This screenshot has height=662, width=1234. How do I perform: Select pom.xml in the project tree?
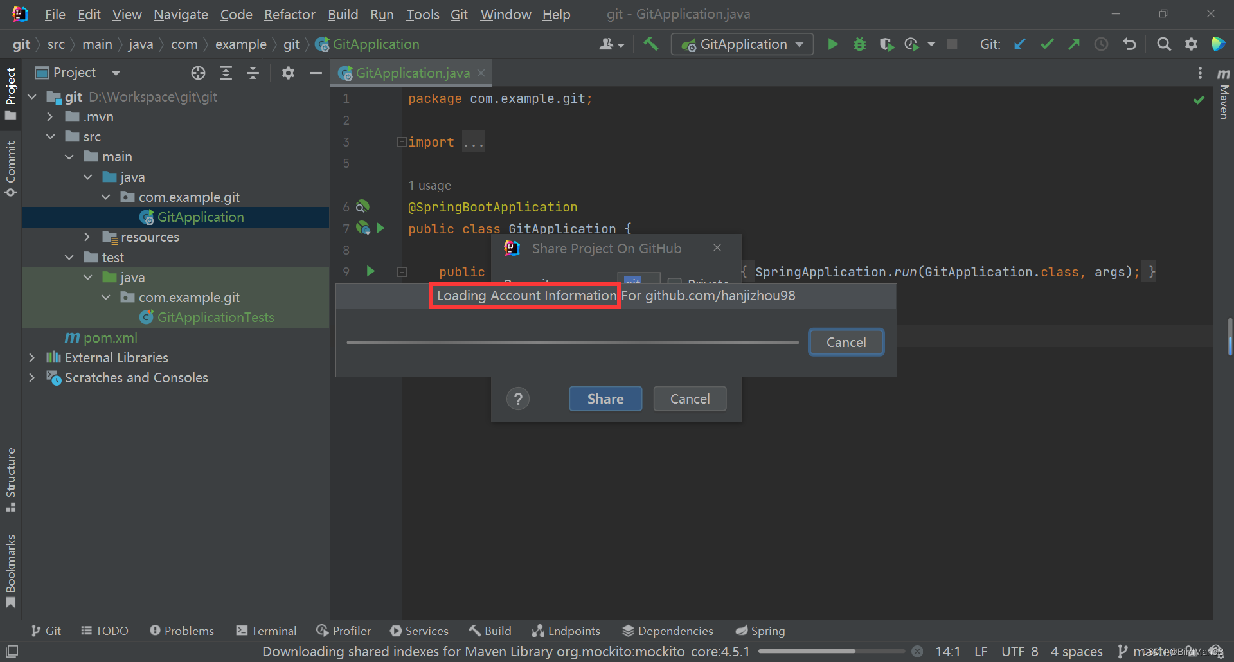(101, 337)
